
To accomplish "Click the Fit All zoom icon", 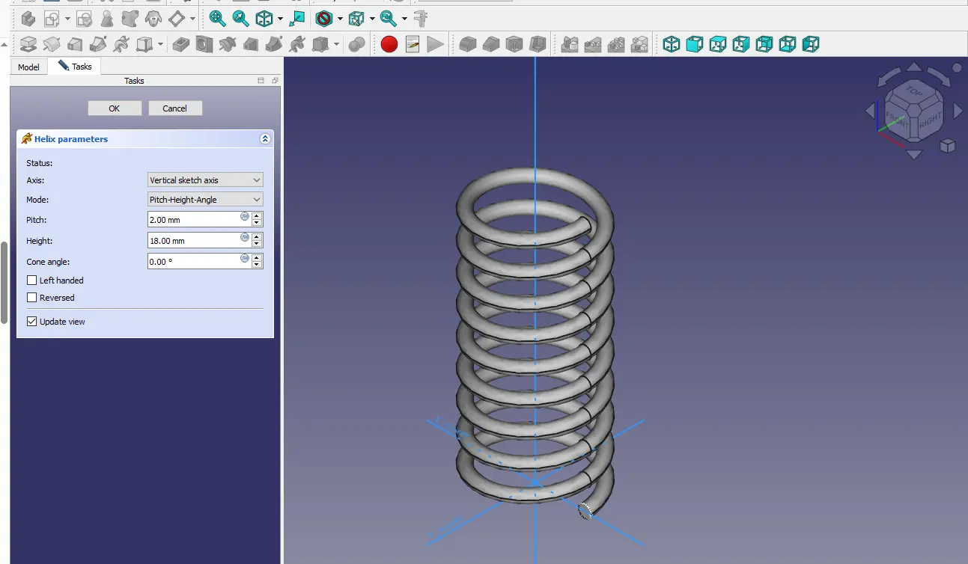I will tap(217, 19).
